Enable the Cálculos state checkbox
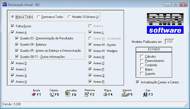The height and width of the screenshot is (109, 190). (x=142, y=57)
